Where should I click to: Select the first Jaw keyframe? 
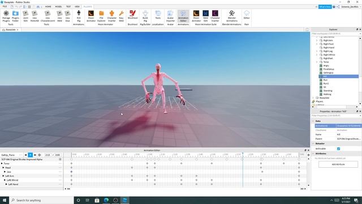tap(72, 172)
